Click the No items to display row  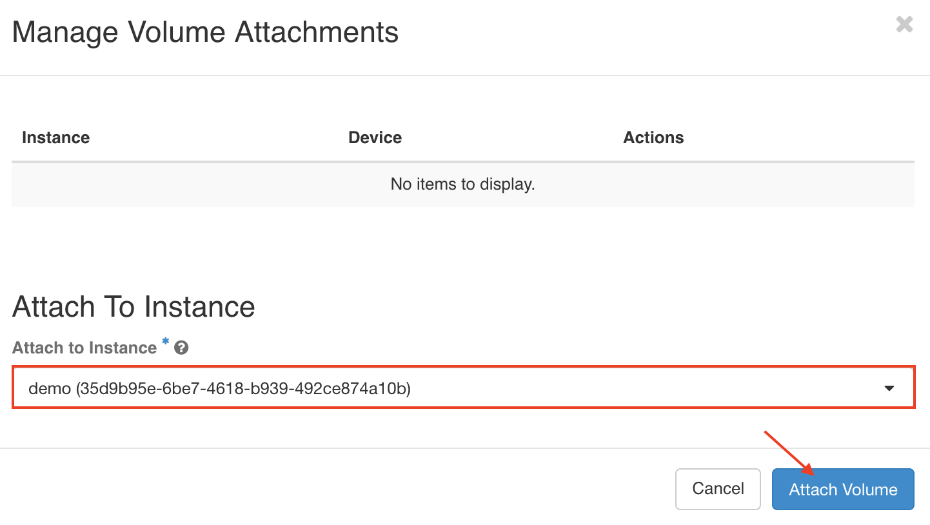(x=463, y=184)
